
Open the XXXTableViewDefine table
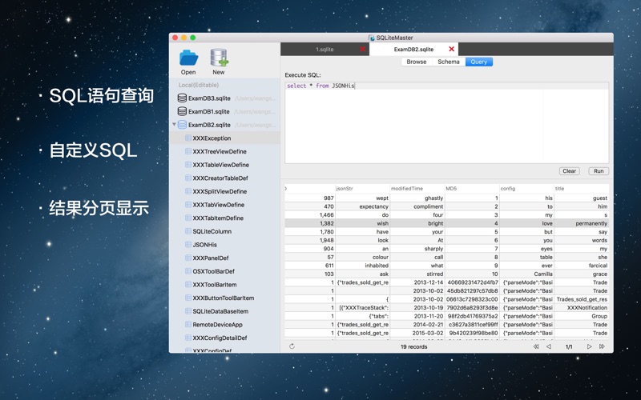pos(220,165)
